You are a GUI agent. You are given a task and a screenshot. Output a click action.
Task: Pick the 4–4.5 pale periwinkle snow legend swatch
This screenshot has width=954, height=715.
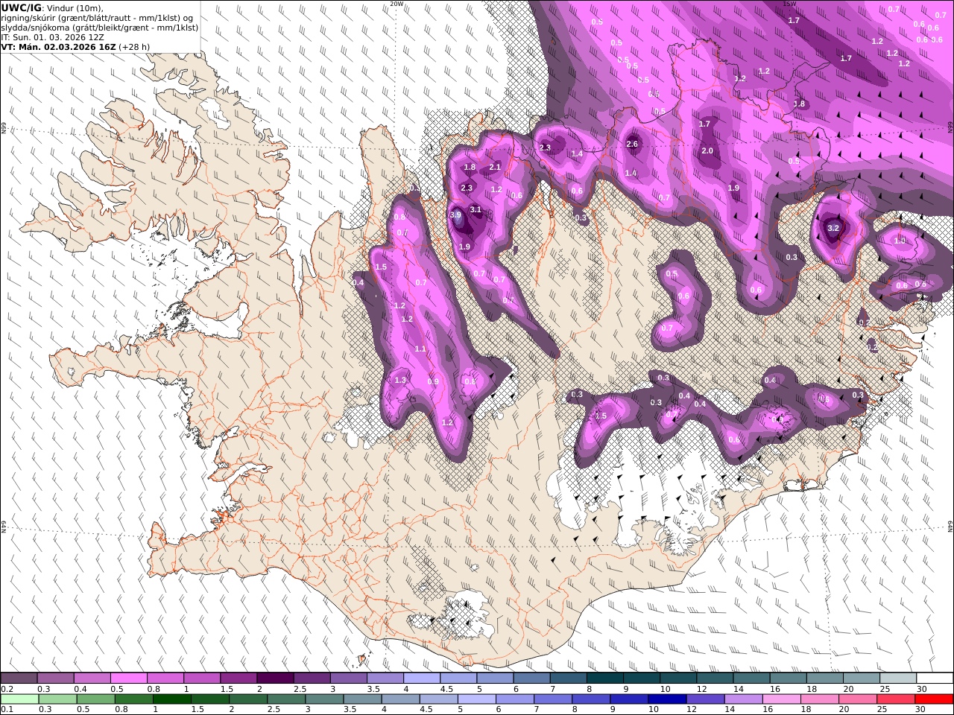[x=422, y=679]
